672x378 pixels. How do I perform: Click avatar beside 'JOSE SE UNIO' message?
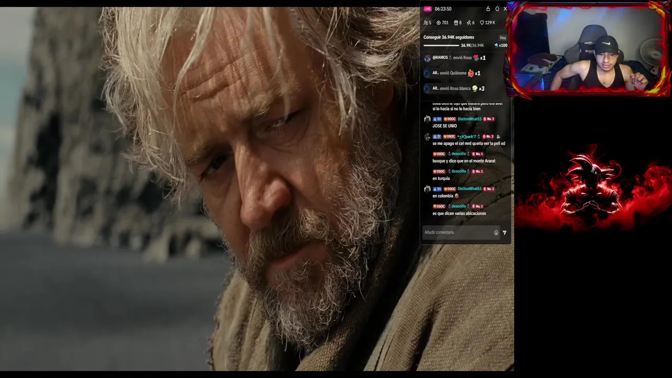[x=427, y=120]
